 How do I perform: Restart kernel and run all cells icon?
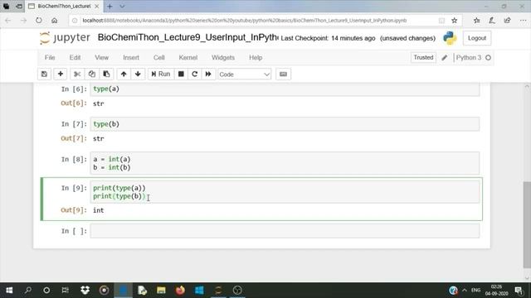click(208, 74)
